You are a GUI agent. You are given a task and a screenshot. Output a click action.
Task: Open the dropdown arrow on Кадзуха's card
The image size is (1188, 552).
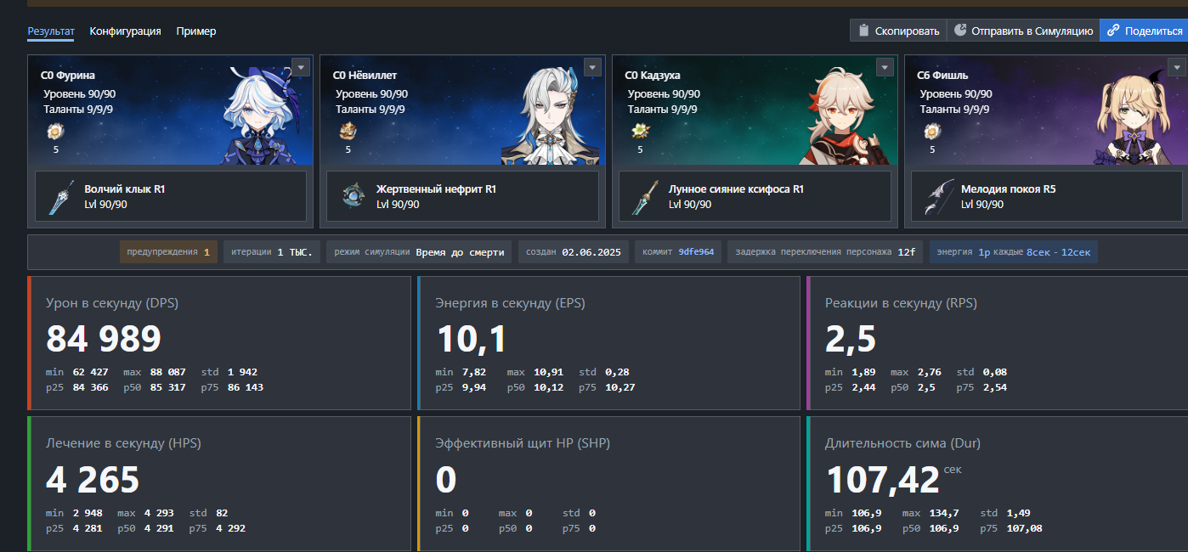[885, 67]
